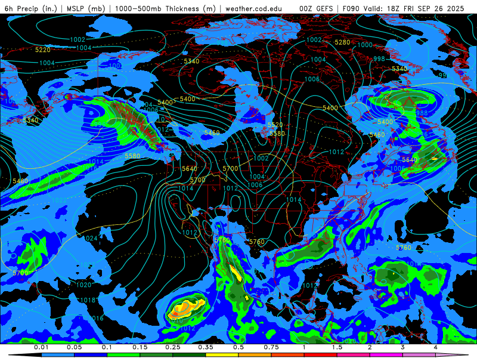Select the orange-red 0.75–1 legend swatch
The height and width of the screenshot is (358, 477).
tap(287, 355)
